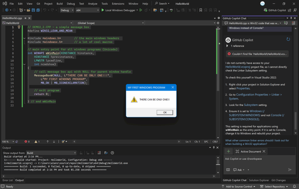Open the Debug configuration dropdown

[67, 10]
